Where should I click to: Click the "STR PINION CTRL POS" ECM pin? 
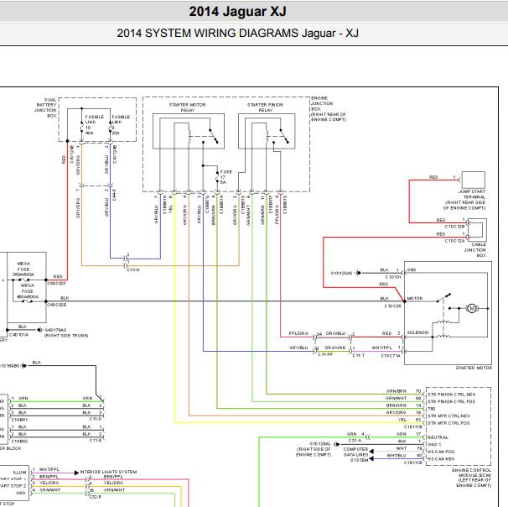pyautogui.click(x=451, y=401)
